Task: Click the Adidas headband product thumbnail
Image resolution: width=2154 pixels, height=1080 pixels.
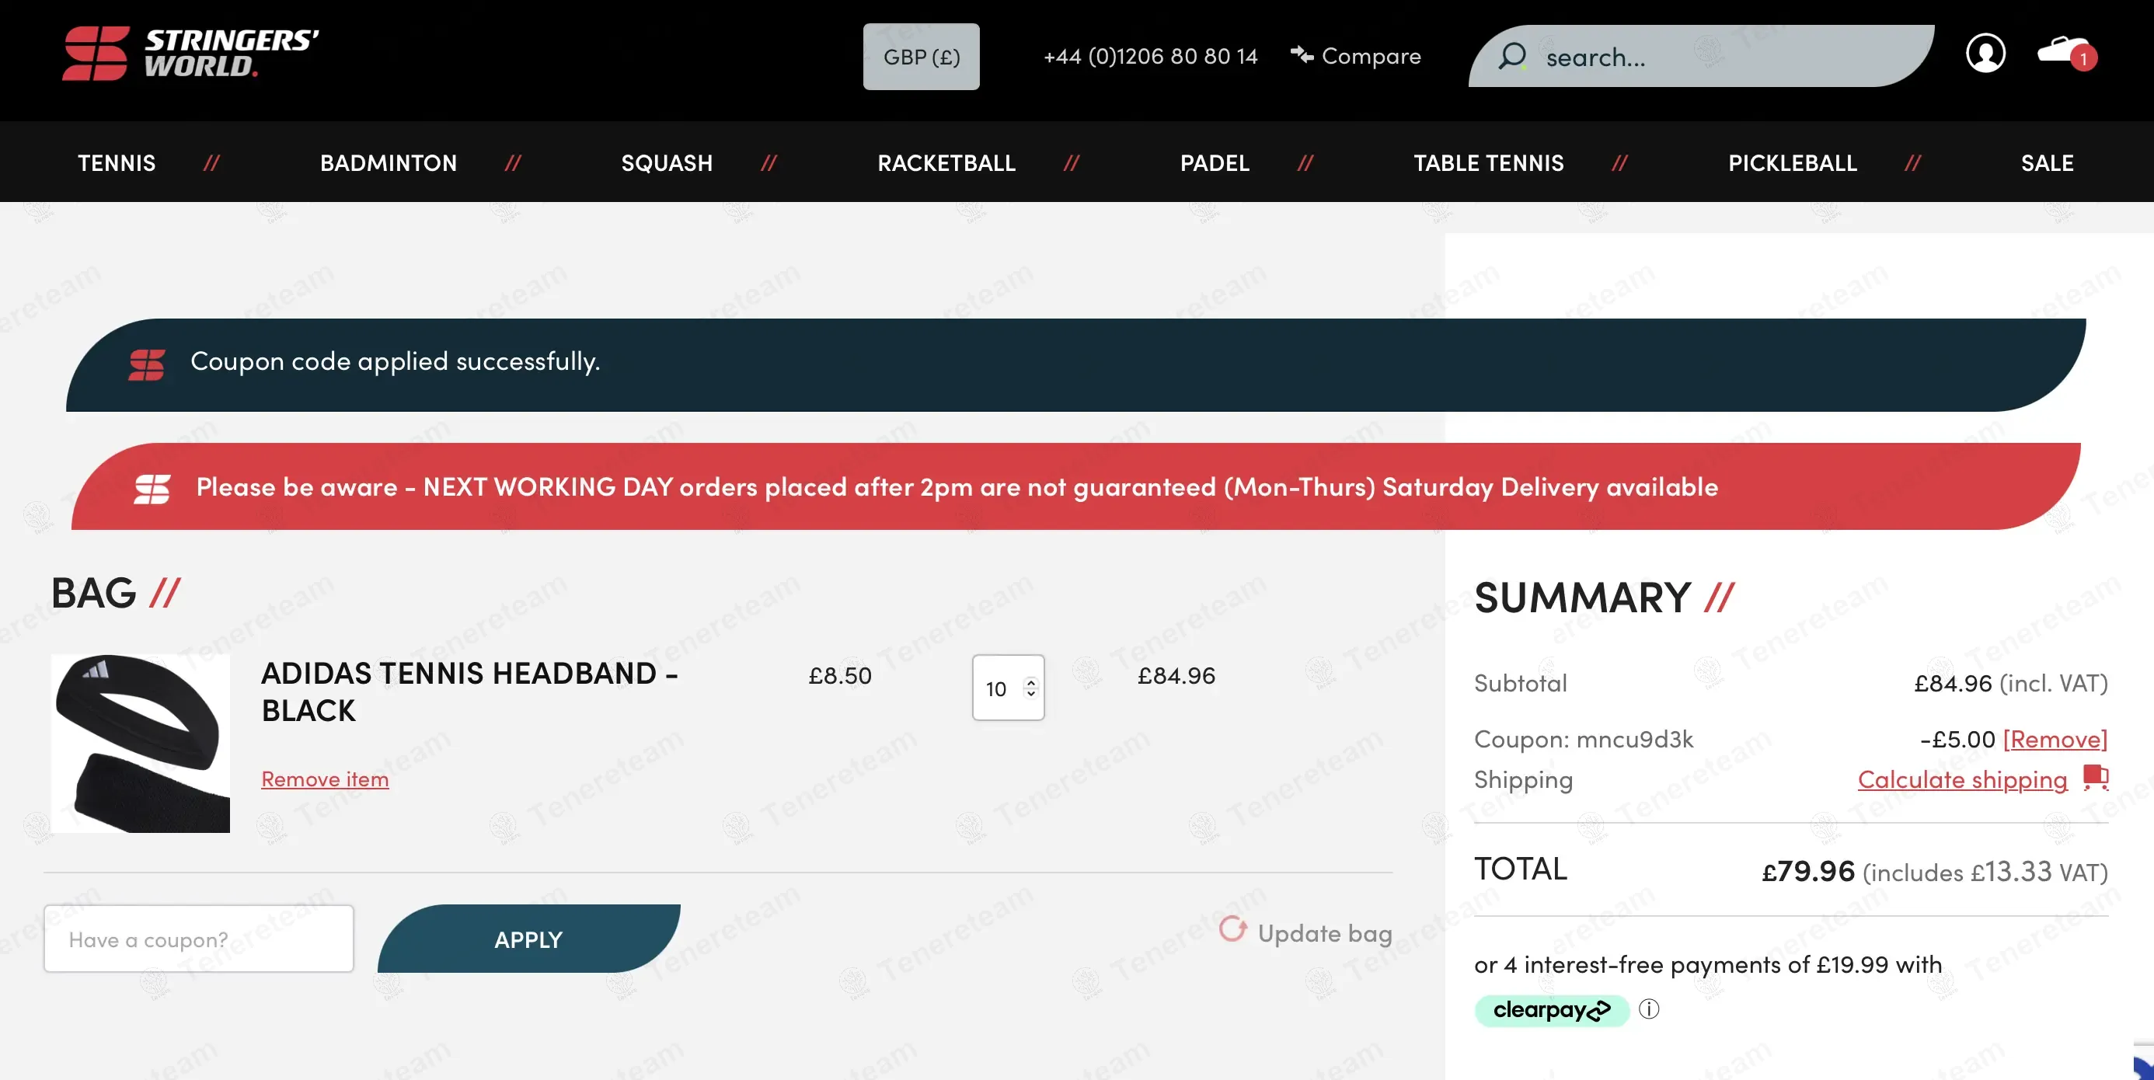Action: point(141,743)
